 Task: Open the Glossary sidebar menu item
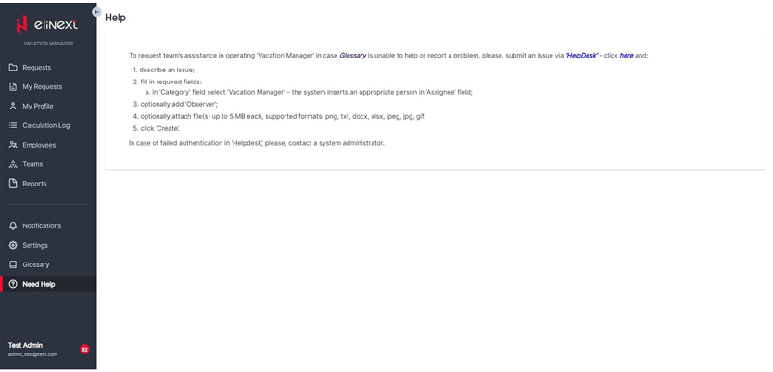point(36,264)
